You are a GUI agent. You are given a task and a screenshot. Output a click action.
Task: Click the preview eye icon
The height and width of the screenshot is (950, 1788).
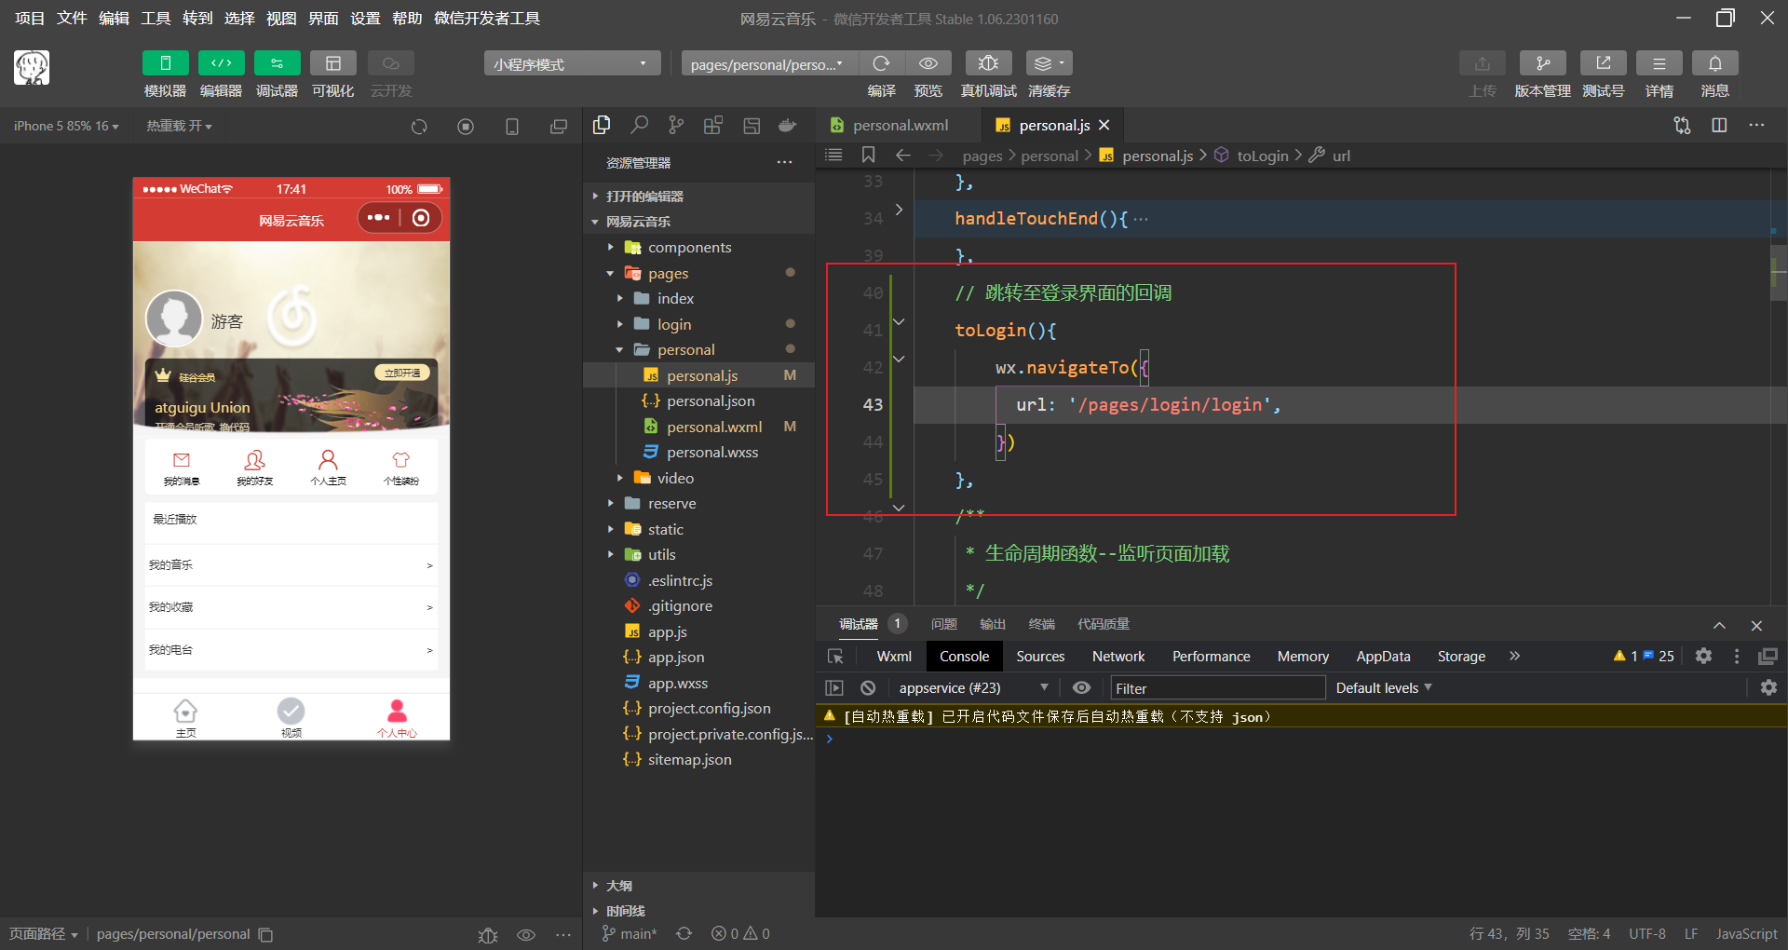point(928,63)
